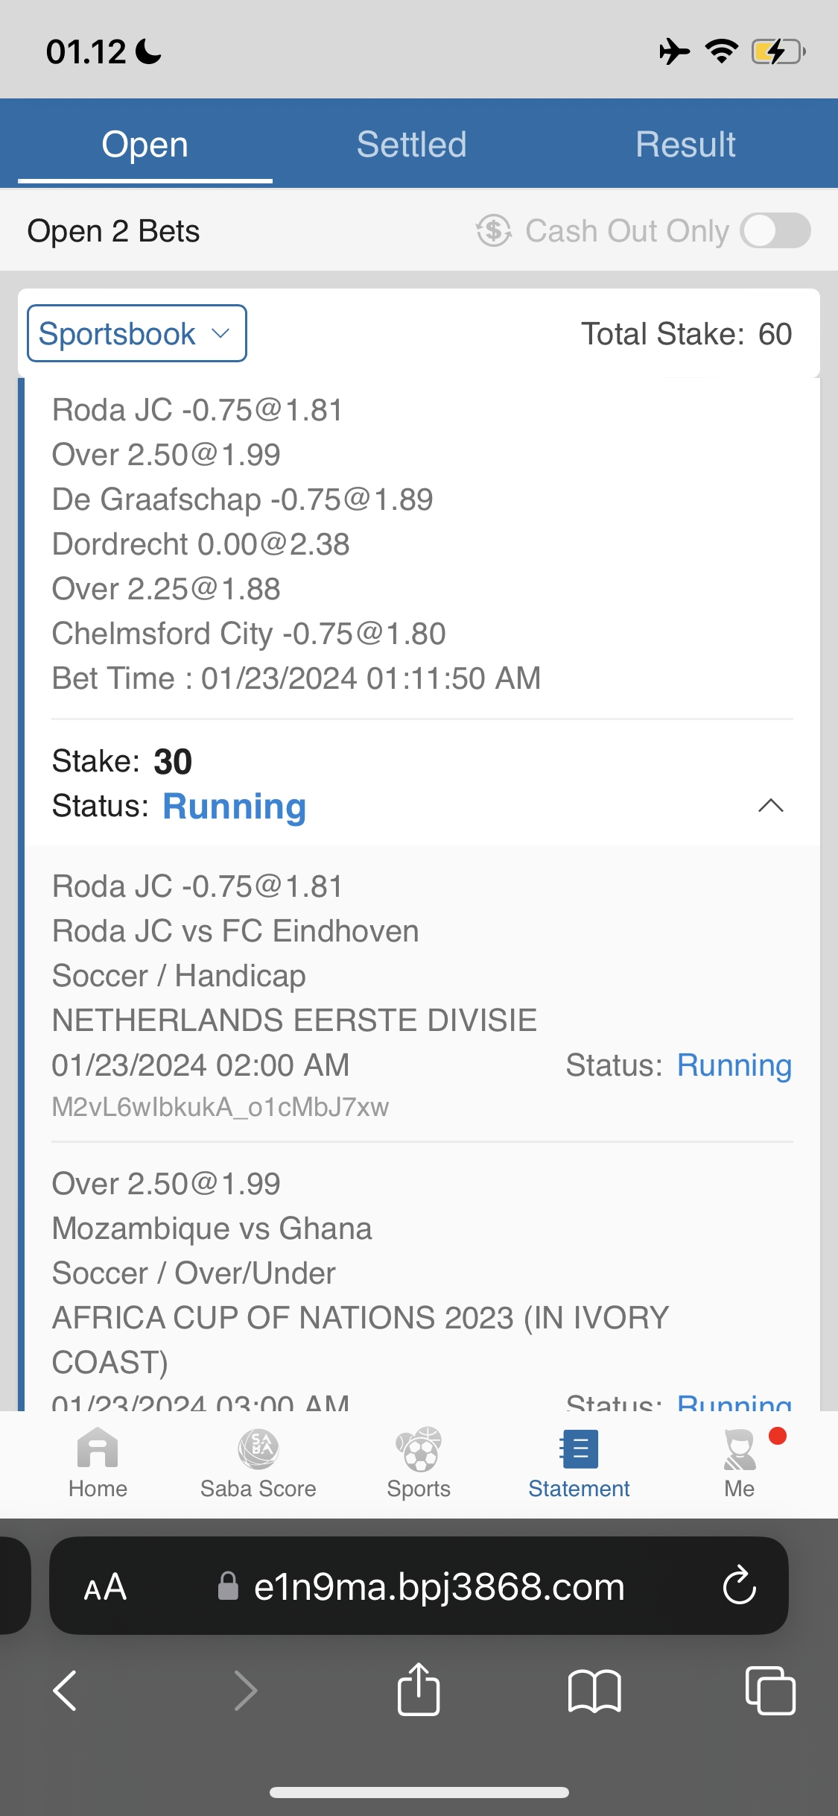Tap the Safari share icon

(x=419, y=1690)
